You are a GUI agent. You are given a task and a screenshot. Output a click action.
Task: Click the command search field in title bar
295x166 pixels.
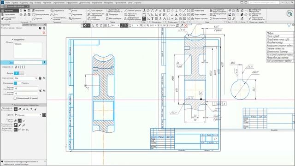(264, 3)
